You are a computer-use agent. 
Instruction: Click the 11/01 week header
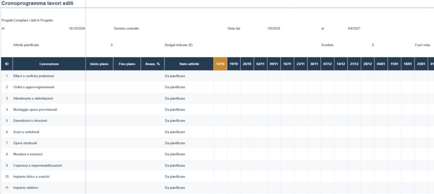395,64
